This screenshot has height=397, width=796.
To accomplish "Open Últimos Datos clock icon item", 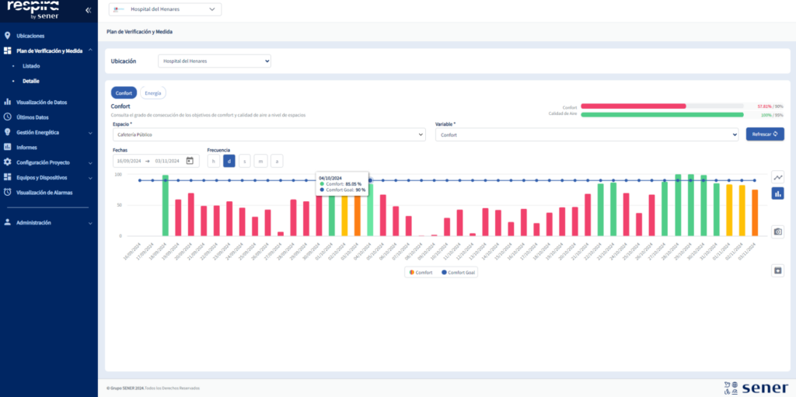I will tap(32, 117).
